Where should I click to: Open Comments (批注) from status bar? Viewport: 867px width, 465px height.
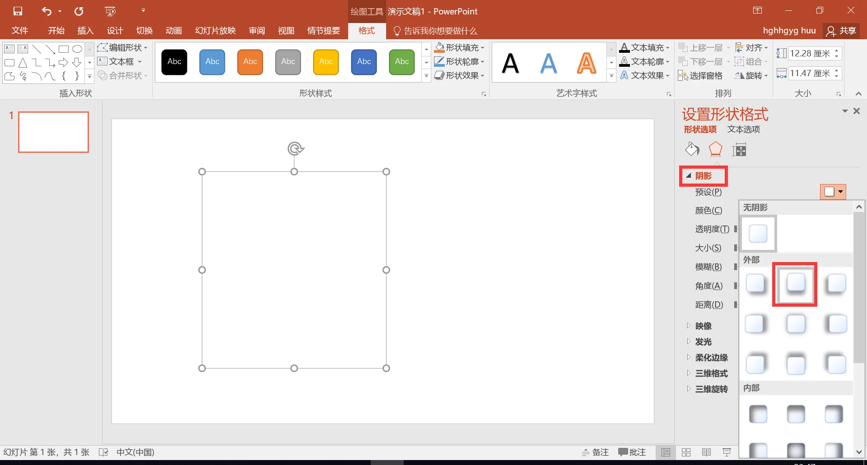(x=632, y=452)
